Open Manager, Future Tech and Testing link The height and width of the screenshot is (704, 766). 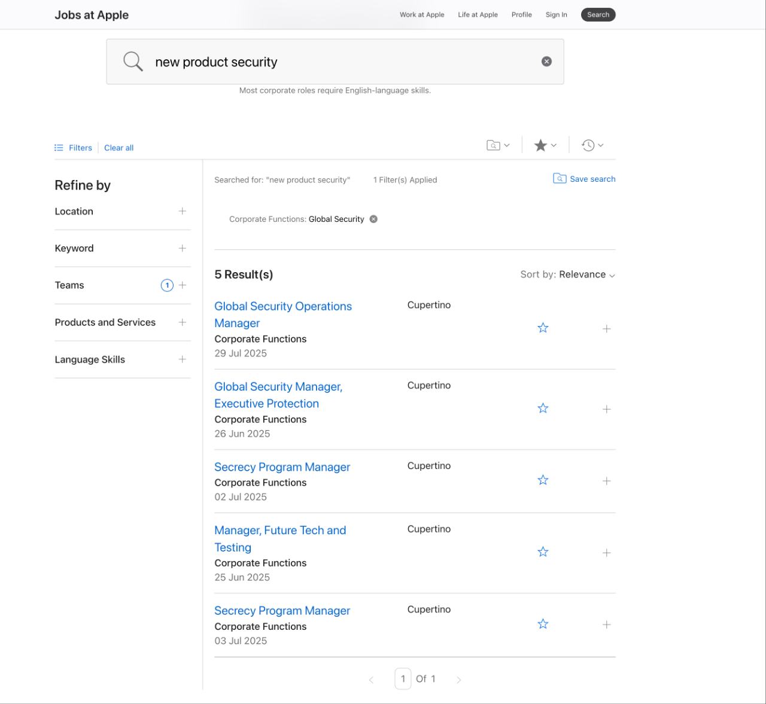pos(280,539)
